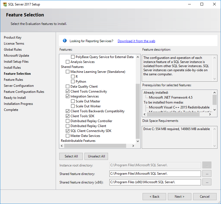The image size is (221, 204).
Task: Open the Download it from the web link
Action: pyautogui.click(x=136, y=41)
